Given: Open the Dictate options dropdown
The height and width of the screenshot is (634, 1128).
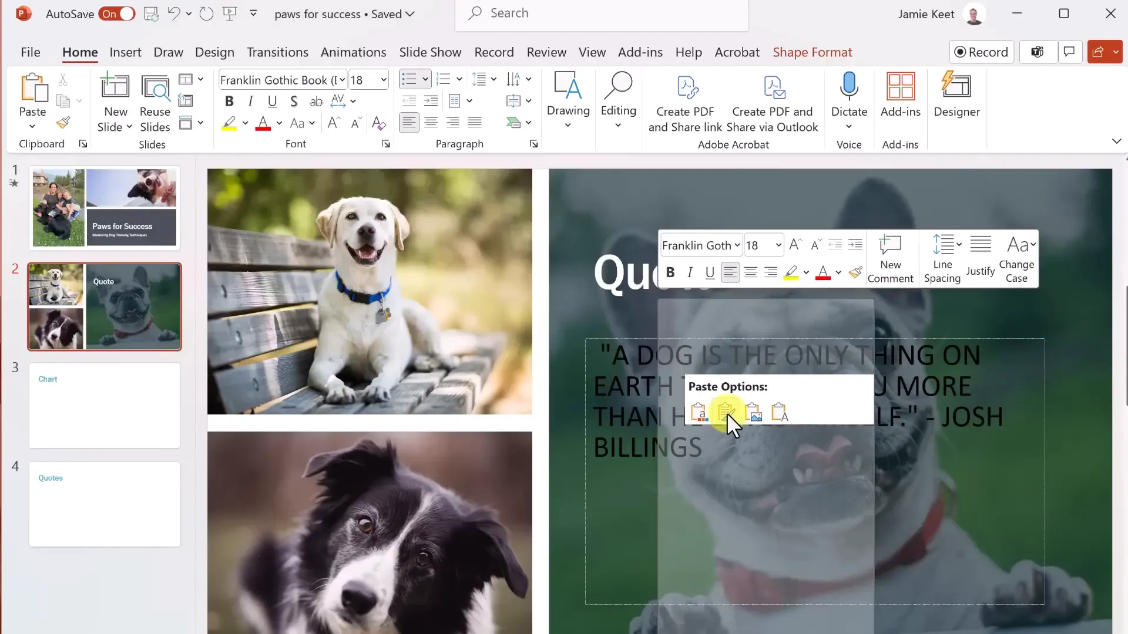Looking at the screenshot, I should (849, 127).
